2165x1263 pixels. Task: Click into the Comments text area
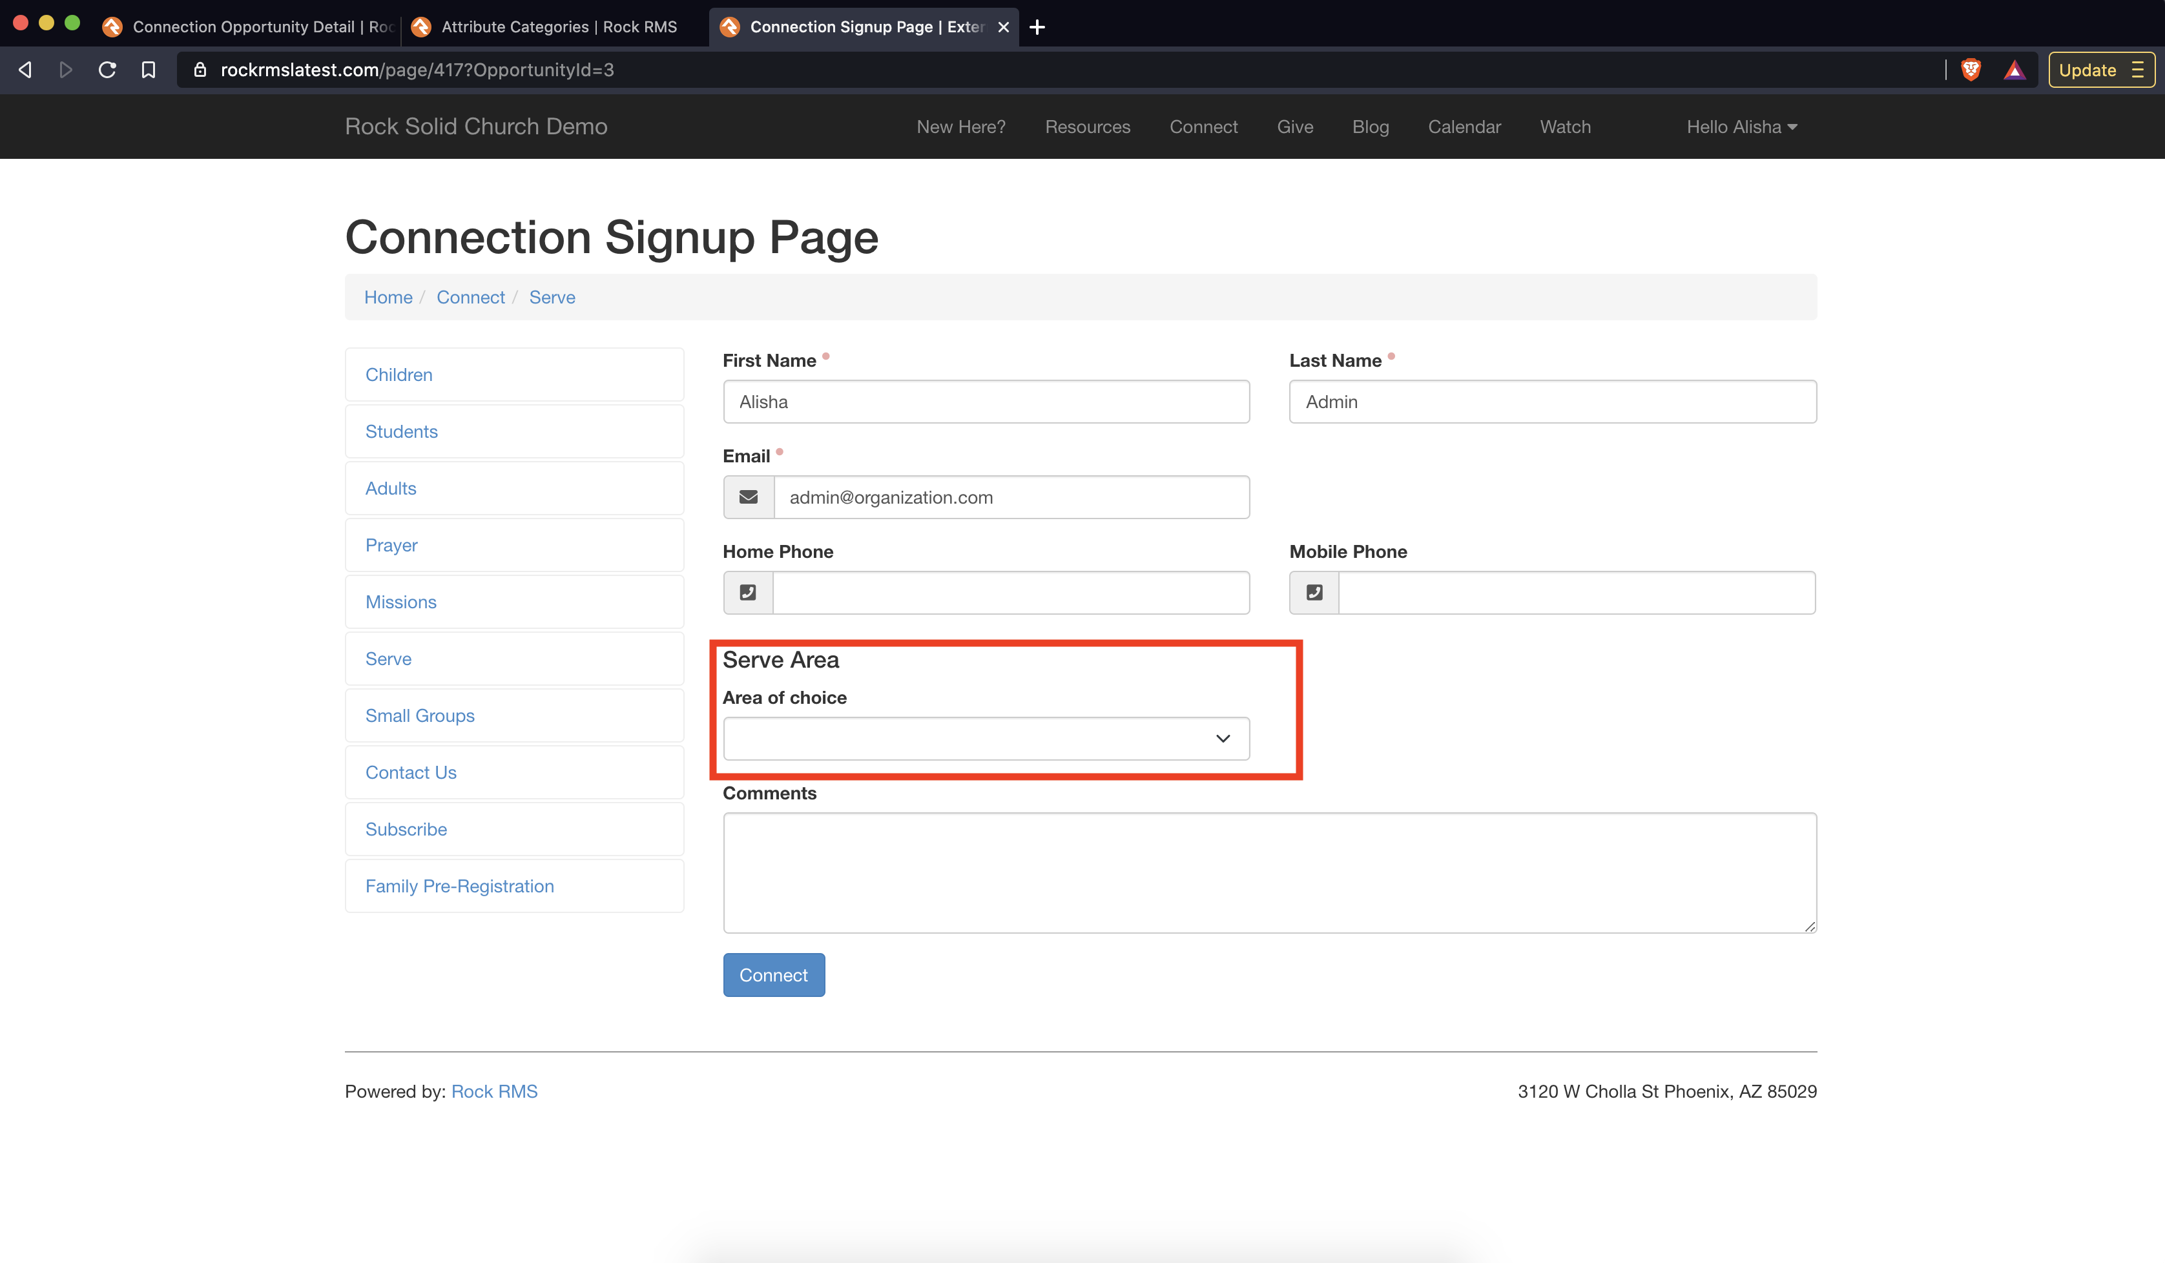[x=1270, y=873]
